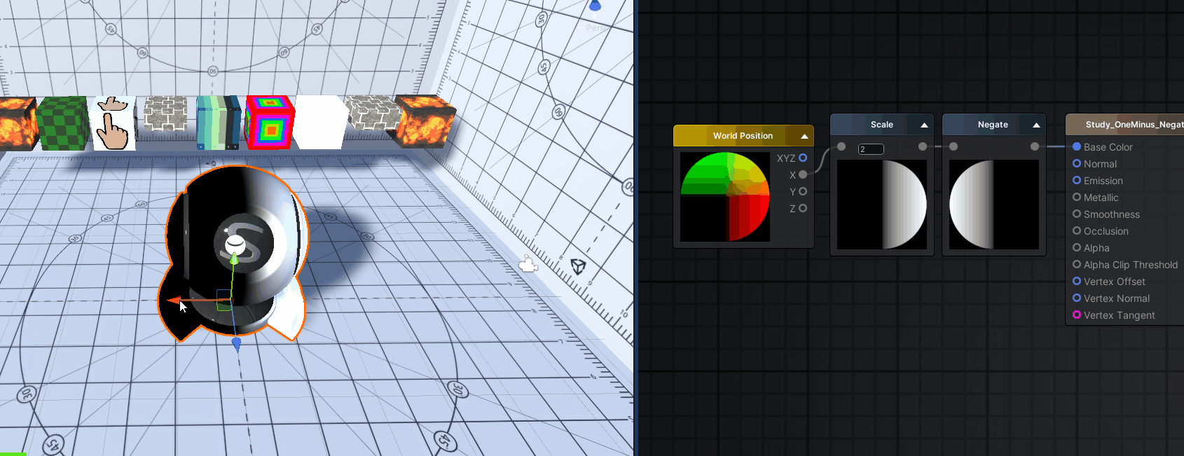The height and width of the screenshot is (456, 1184).
Task: Click the Base Color input port
Action: pos(1077,146)
